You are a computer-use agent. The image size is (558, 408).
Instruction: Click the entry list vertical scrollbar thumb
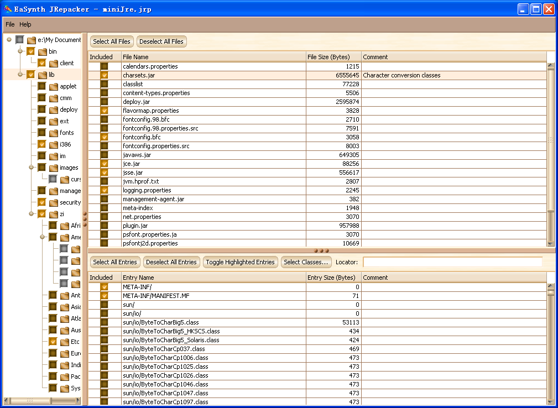click(x=551, y=292)
